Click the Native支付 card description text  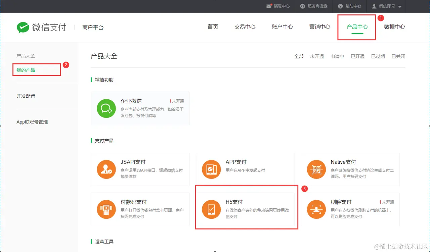coord(362,173)
